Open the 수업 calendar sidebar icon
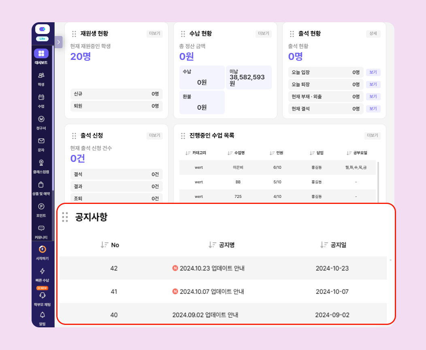This screenshot has height=350, width=426. (41, 97)
